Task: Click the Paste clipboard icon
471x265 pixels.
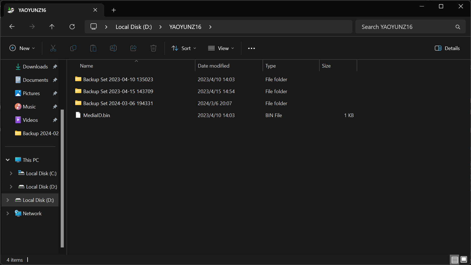Action: pyautogui.click(x=93, y=48)
